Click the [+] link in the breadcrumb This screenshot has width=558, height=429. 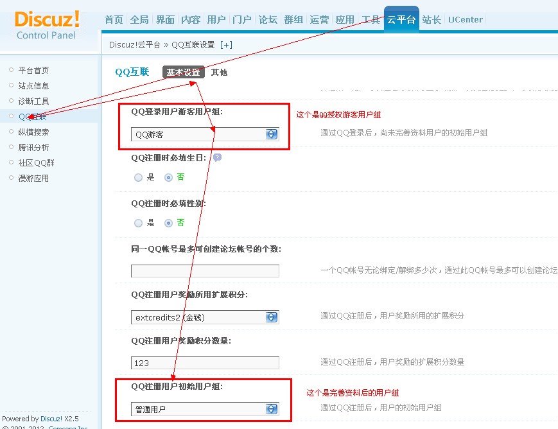[226, 45]
